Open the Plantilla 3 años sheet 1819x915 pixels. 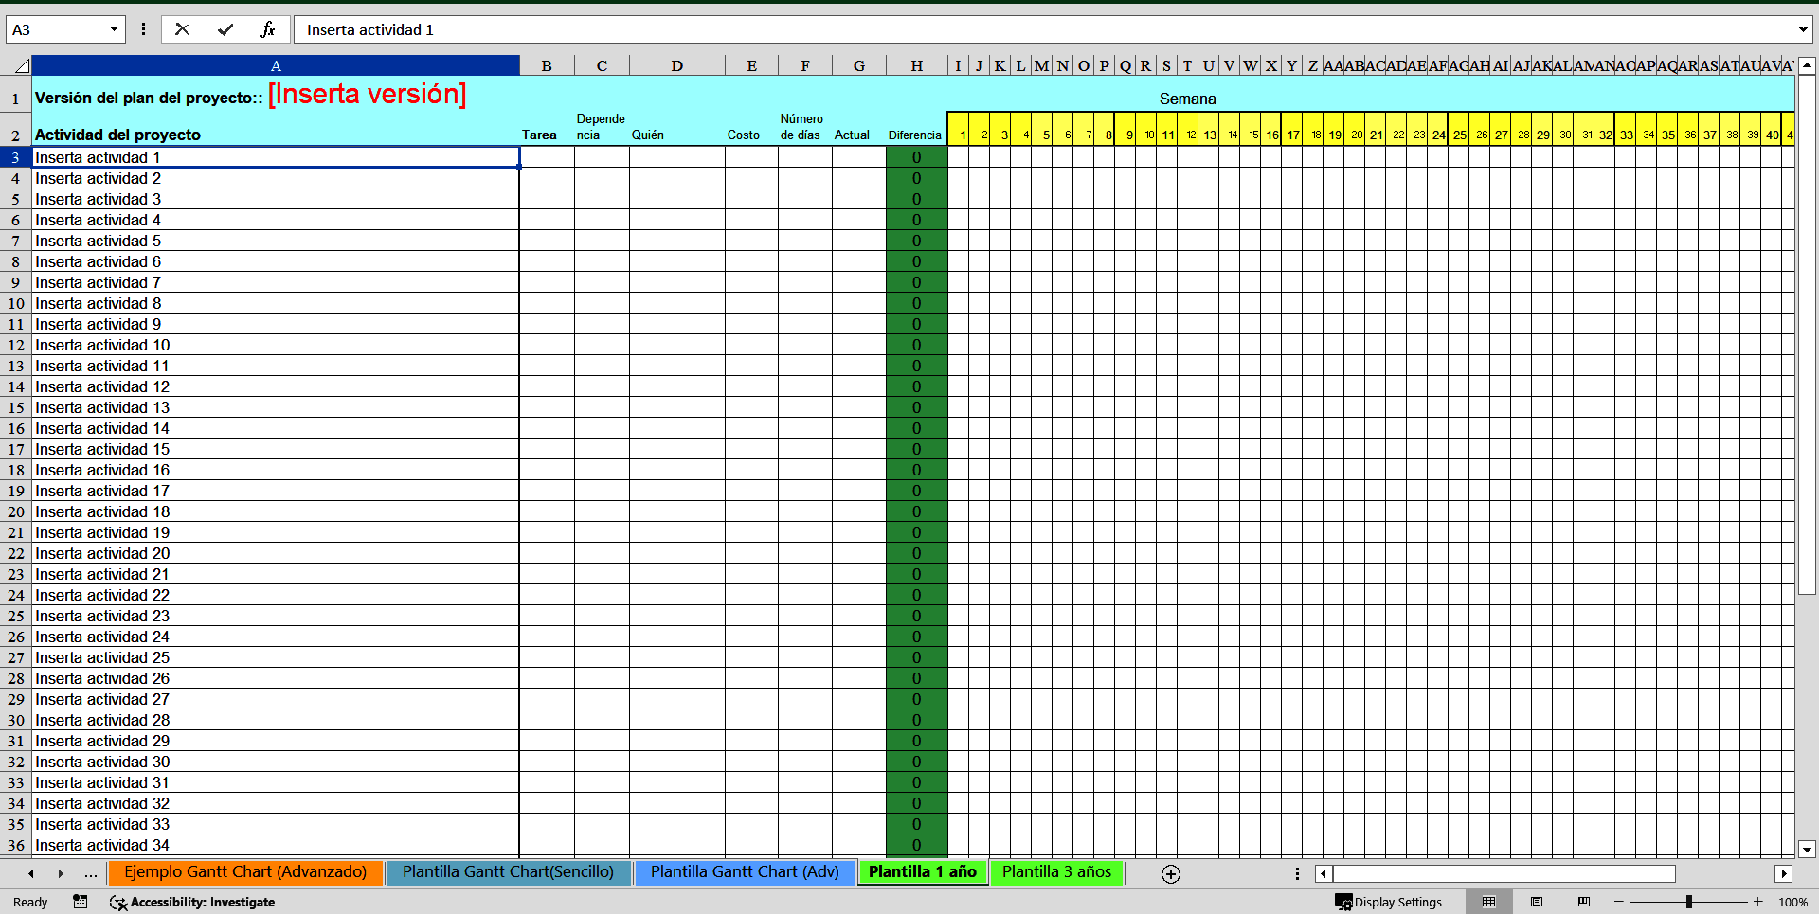[1057, 872]
